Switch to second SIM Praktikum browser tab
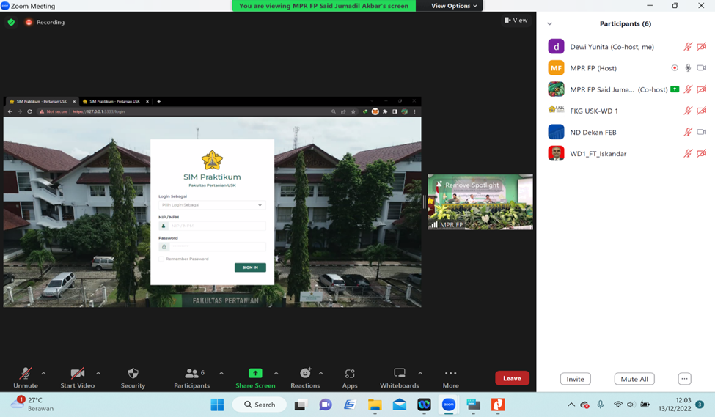 coord(114,102)
